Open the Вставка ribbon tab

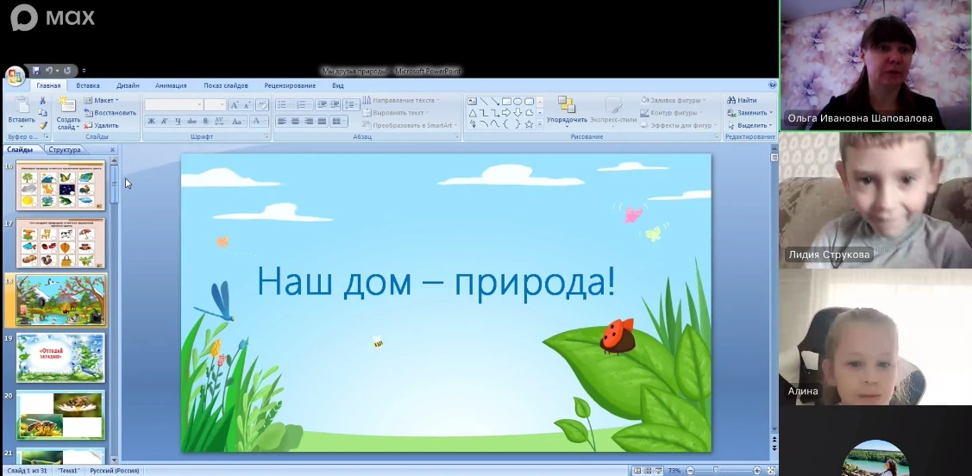click(x=88, y=85)
